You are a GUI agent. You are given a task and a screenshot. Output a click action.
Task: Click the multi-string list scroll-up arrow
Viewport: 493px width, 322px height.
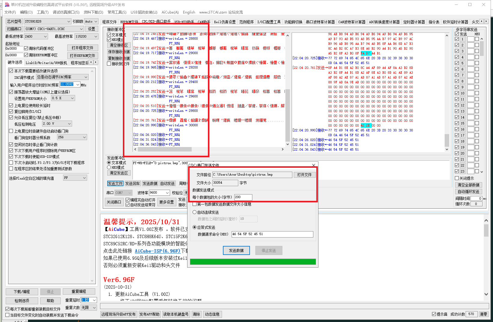pyautogui.click(x=482, y=39)
